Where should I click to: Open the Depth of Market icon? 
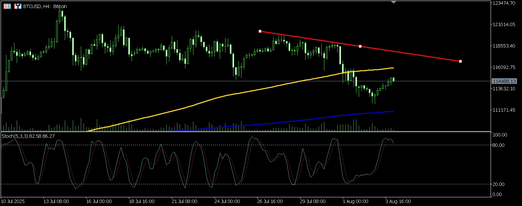(x=17, y=6)
